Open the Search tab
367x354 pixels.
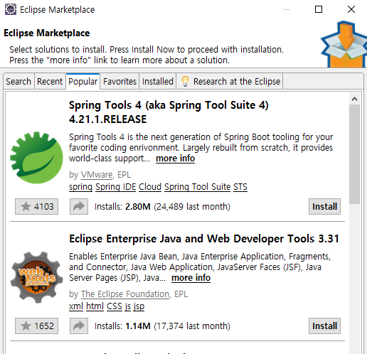coord(18,82)
